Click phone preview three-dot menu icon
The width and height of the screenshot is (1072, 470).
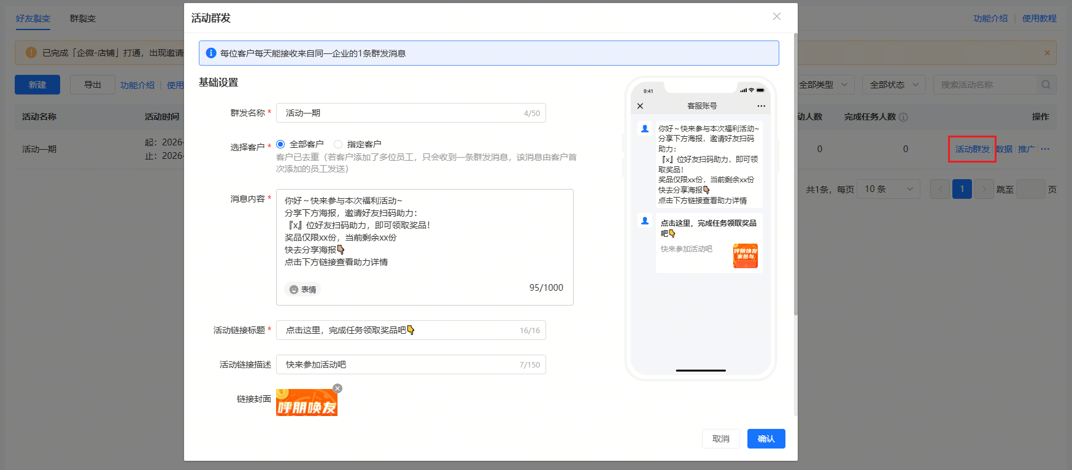tap(762, 106)
